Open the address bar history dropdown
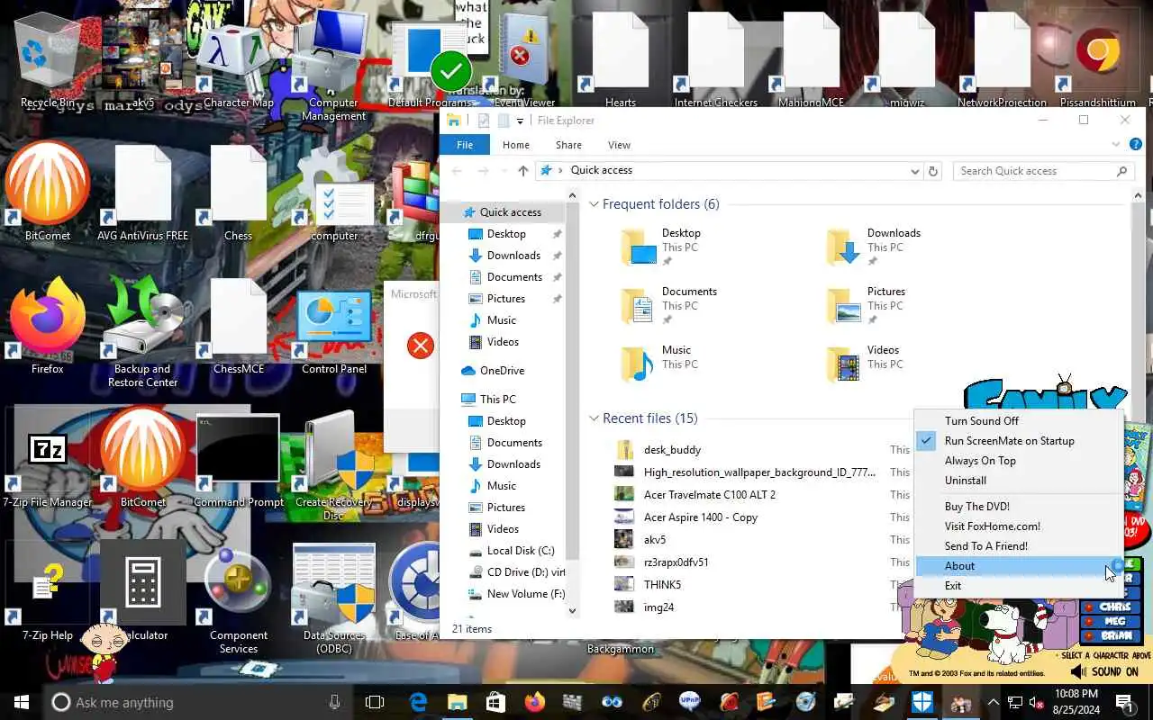1153x720 pixels. 915,171
